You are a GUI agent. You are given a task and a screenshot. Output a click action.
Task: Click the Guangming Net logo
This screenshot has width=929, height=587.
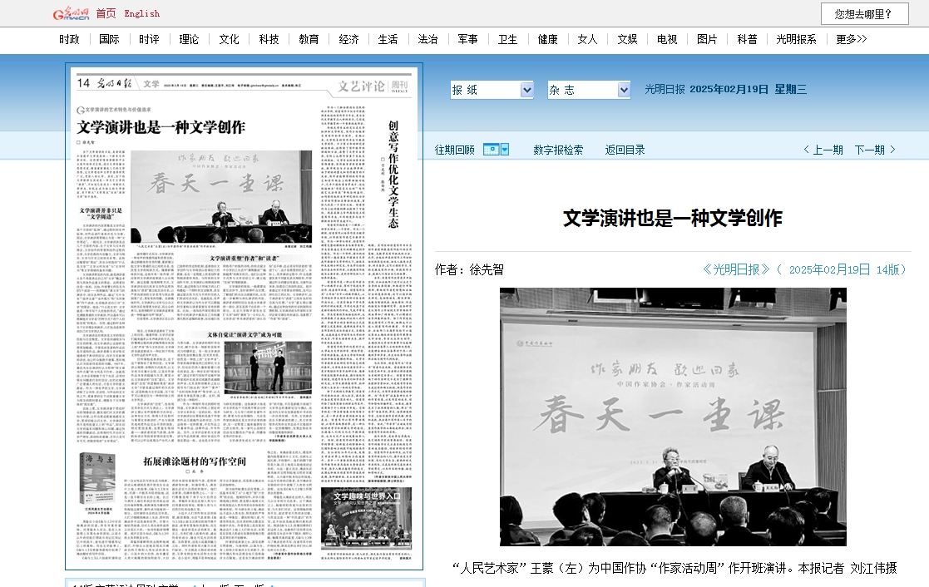click(x=71, y=13)
